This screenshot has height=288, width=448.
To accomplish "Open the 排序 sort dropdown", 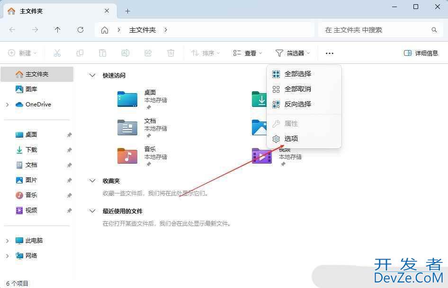I will (x=206, y=53).
